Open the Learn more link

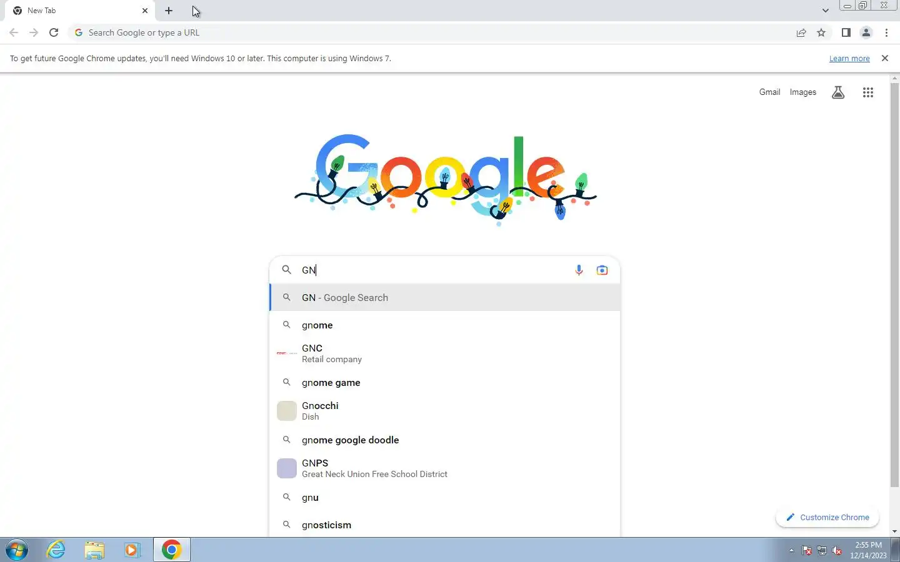tap(849, 58)
